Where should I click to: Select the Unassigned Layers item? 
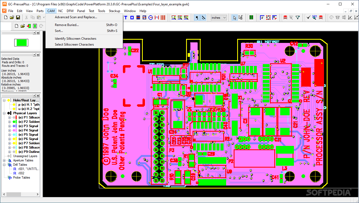[25, 156]
